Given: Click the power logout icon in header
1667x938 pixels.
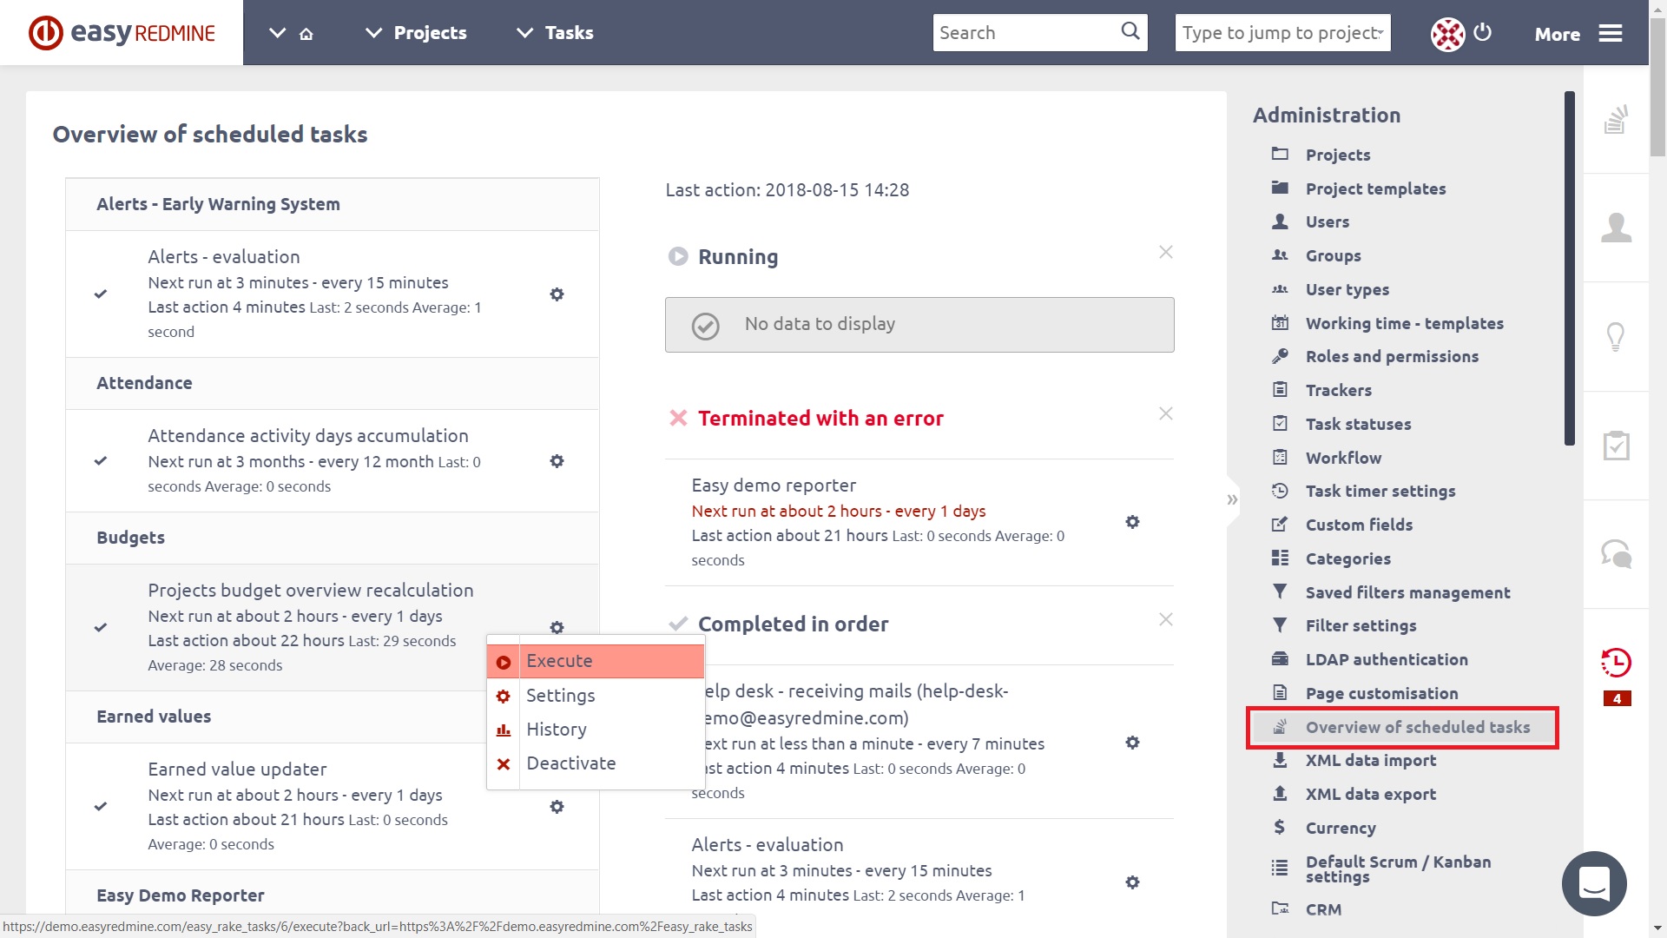Looking at the screenshot, I should coord(1483,32).
